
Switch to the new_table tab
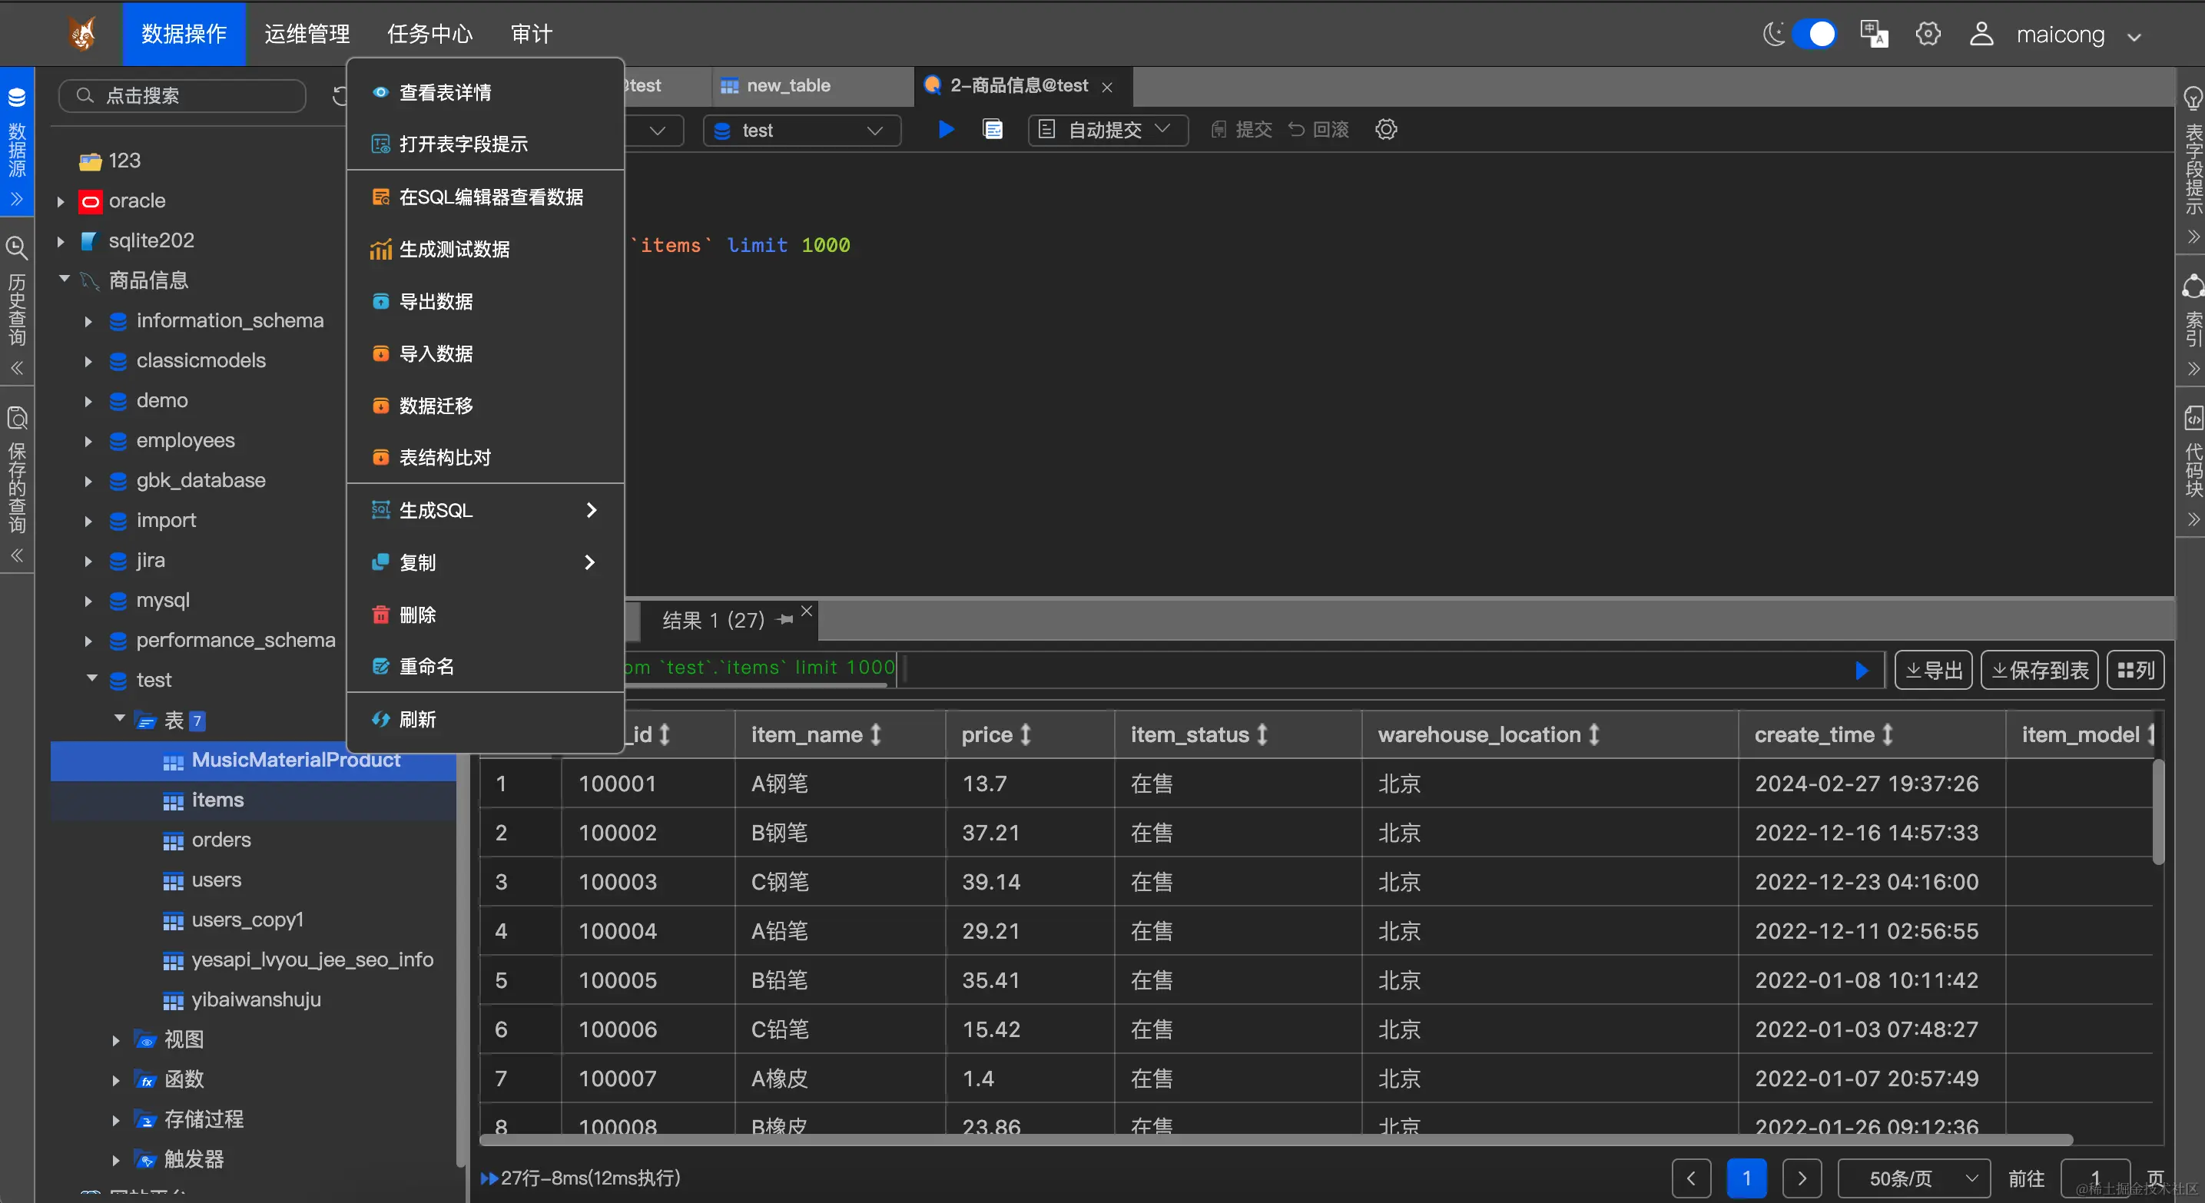click(787, 85)
